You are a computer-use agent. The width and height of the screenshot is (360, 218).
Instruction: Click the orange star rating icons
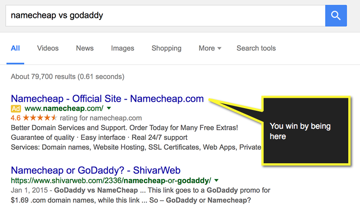(40, 118)
